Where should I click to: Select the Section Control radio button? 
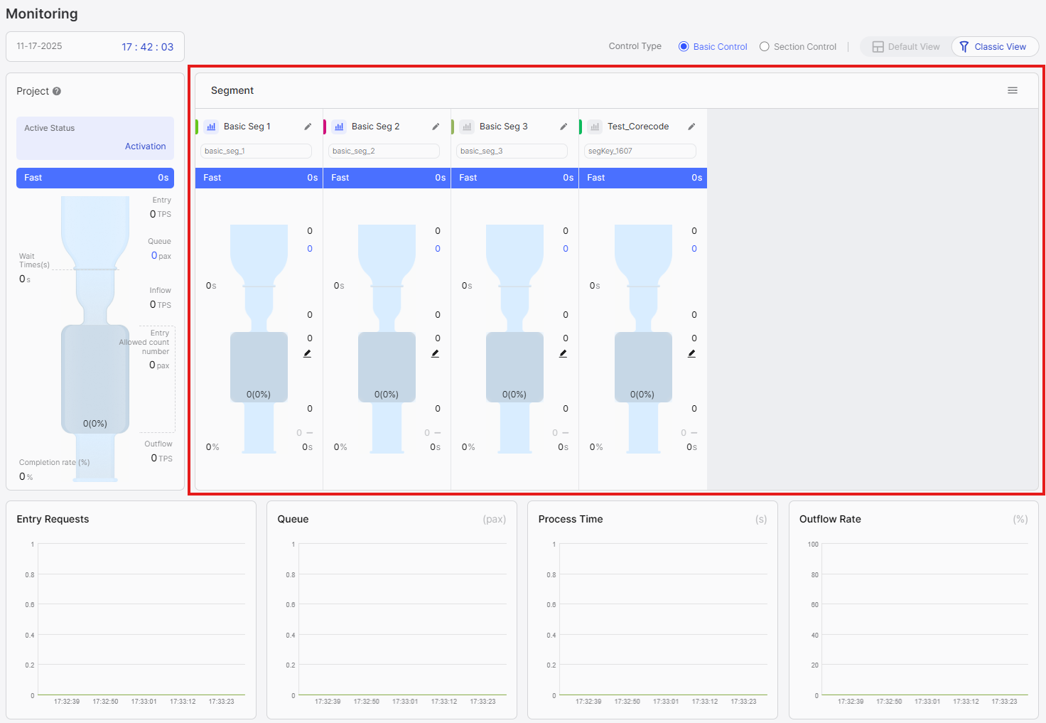(x=765, y=46)
